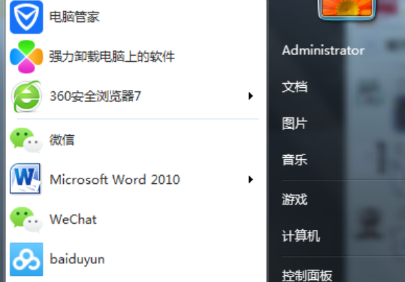
Task: Select the 电脑管家 program label
Action: pyautogui.click(x=74, y=17)
